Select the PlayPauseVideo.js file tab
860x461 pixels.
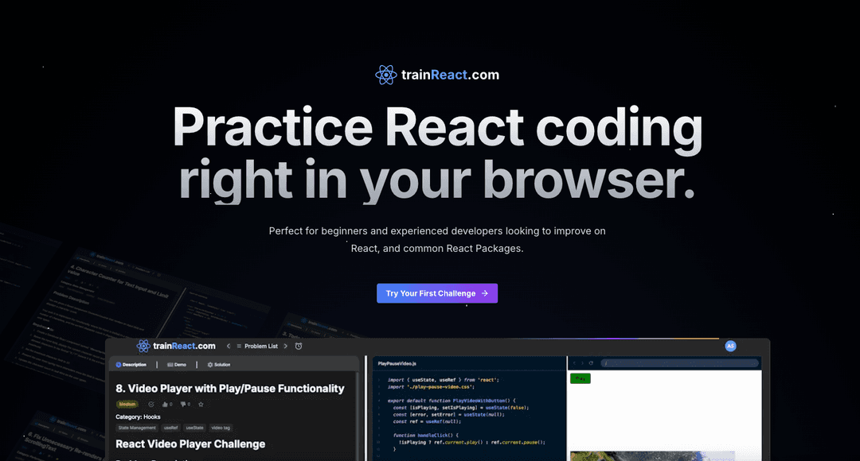pyautogui.click(x=397, y=363)
